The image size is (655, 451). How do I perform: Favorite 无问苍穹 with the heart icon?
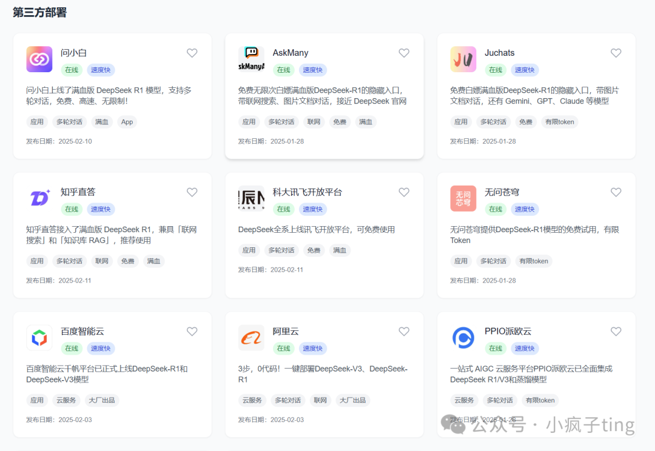coord(616,192)
